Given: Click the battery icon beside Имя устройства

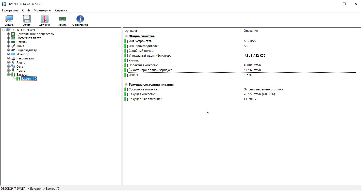Looking at the screenshot, I should [126, 41].
